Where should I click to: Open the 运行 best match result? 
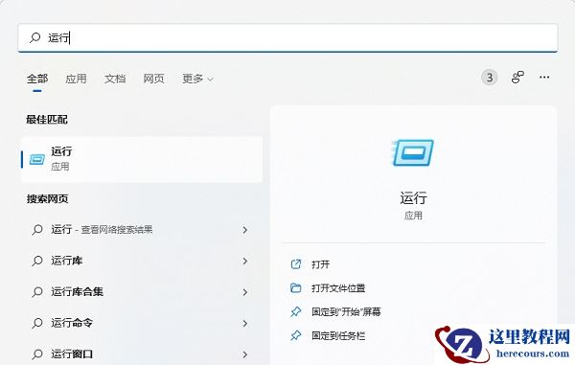142,159
